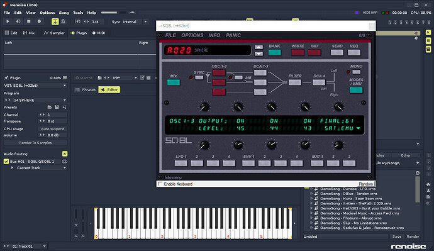
Task: Click the Random button
Action: (x=365, y=184)
